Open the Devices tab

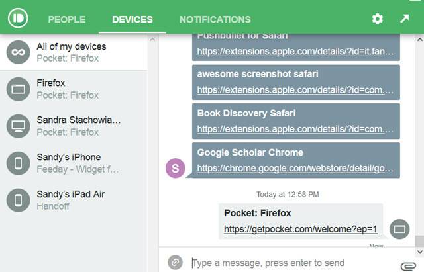pyautogui.click(x=132, y=20)
